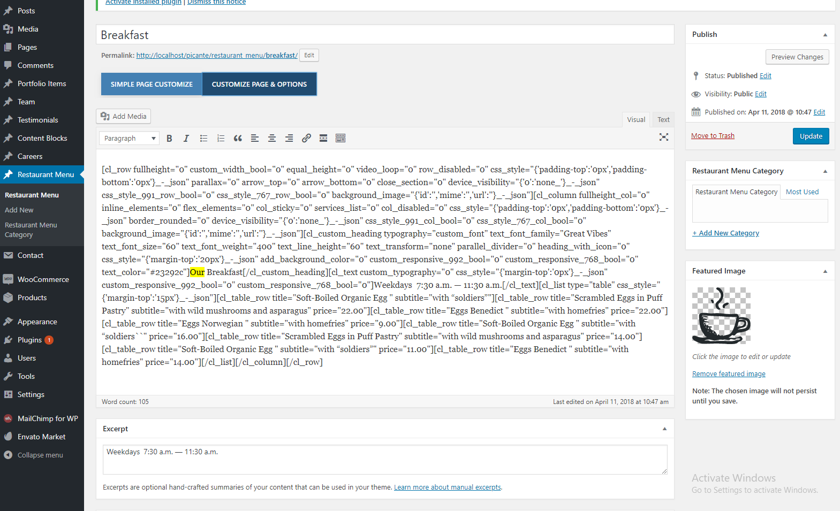The height and width of the screenshot is (511, 840).
Task: Align text left
Action: click(x=255, y=138)
